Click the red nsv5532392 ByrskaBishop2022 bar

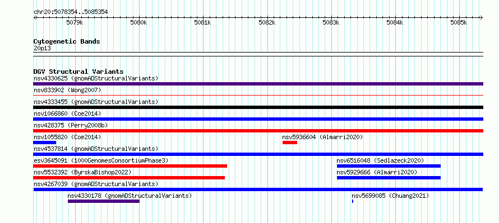129,178
